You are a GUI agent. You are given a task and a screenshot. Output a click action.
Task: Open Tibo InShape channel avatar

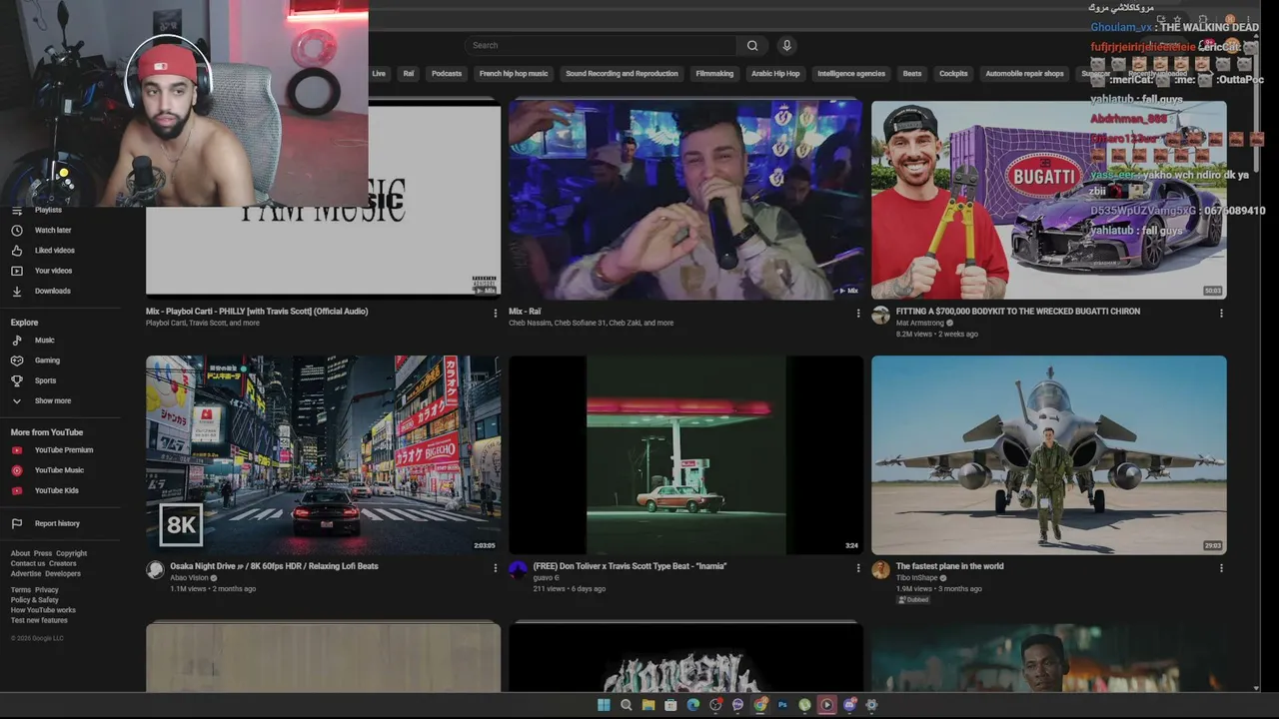tap(880, 570)
